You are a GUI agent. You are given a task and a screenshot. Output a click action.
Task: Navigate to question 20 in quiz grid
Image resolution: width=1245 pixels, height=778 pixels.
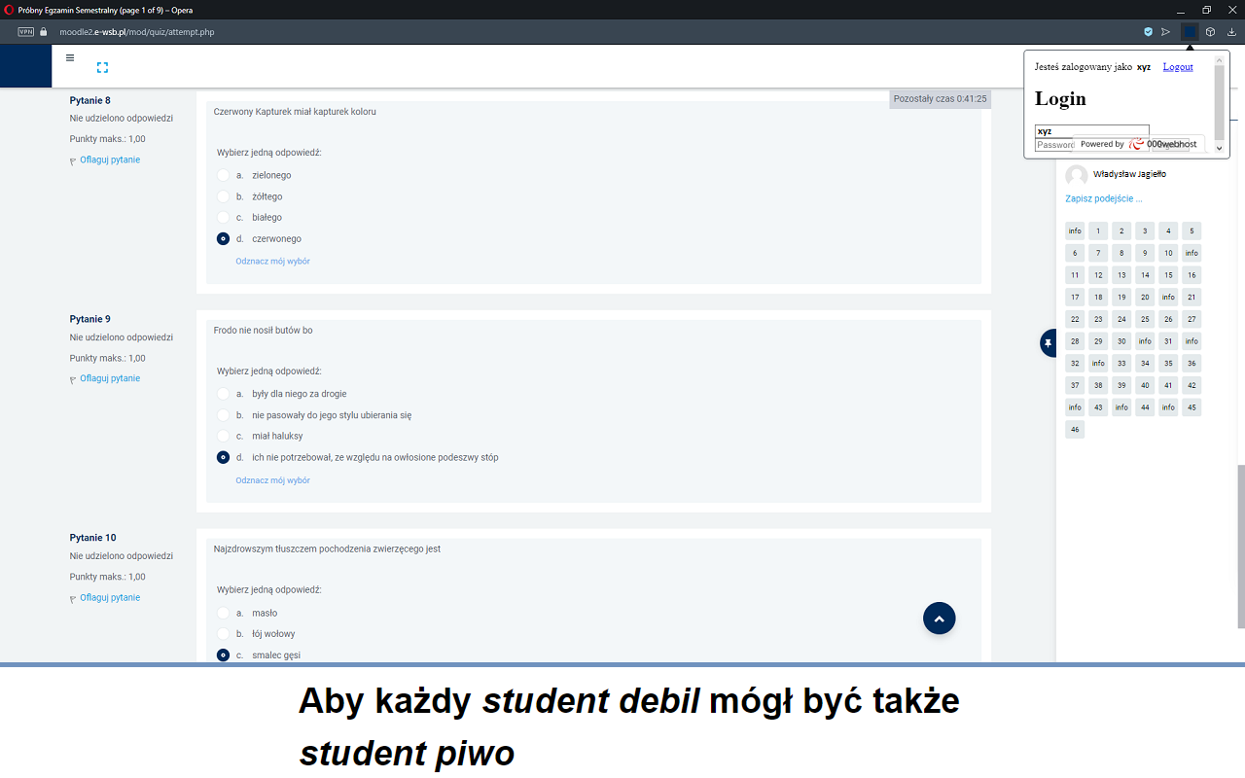[1145, 297]
